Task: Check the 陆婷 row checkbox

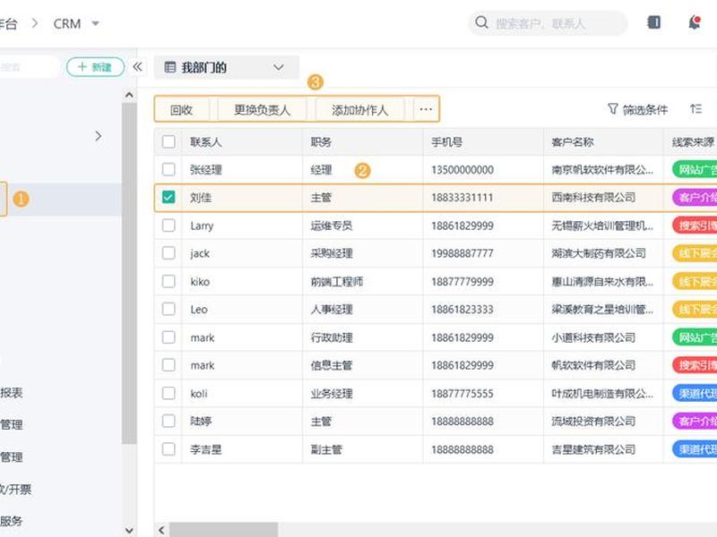Action: [x=168, y=421]
